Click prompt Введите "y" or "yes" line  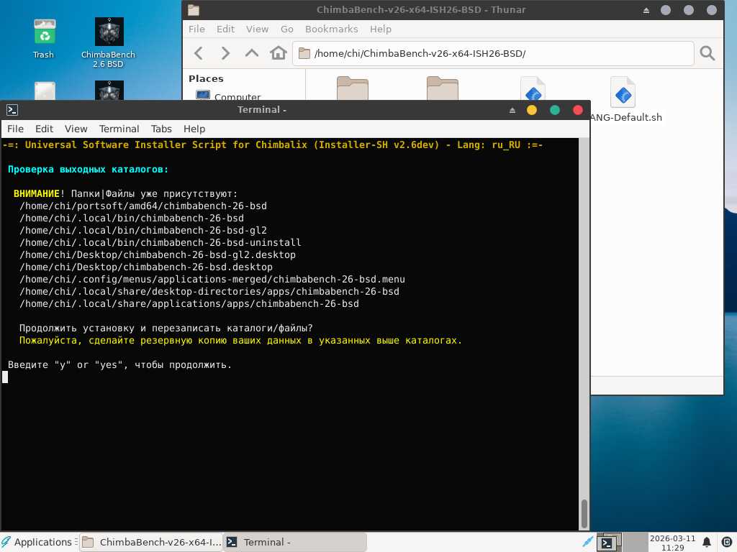pos(120,364)
